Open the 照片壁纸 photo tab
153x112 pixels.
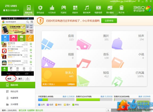110,10
